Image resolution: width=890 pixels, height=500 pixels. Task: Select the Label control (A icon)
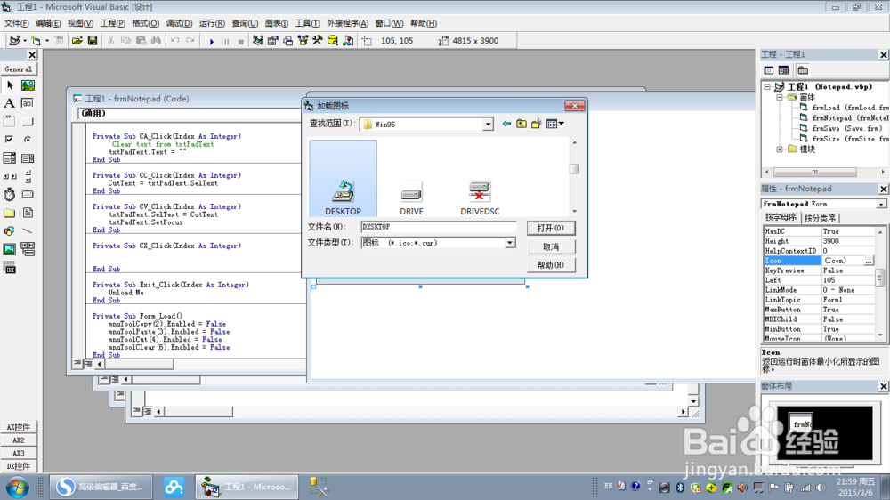pos(10,103)
